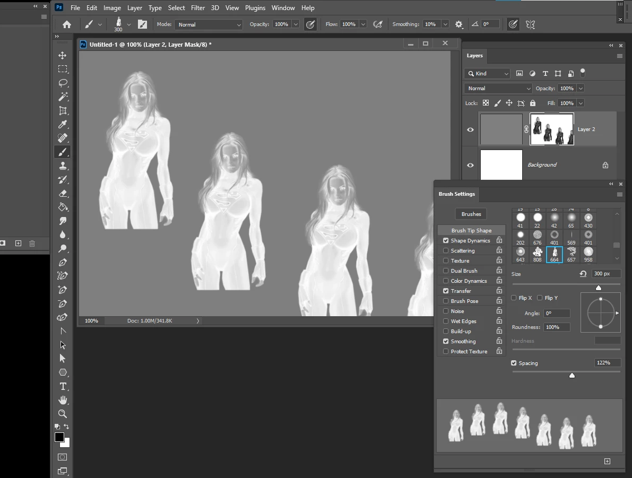Open the Layer menu
Viewport: 632px width, 478px height.
[x=135, y=8]
